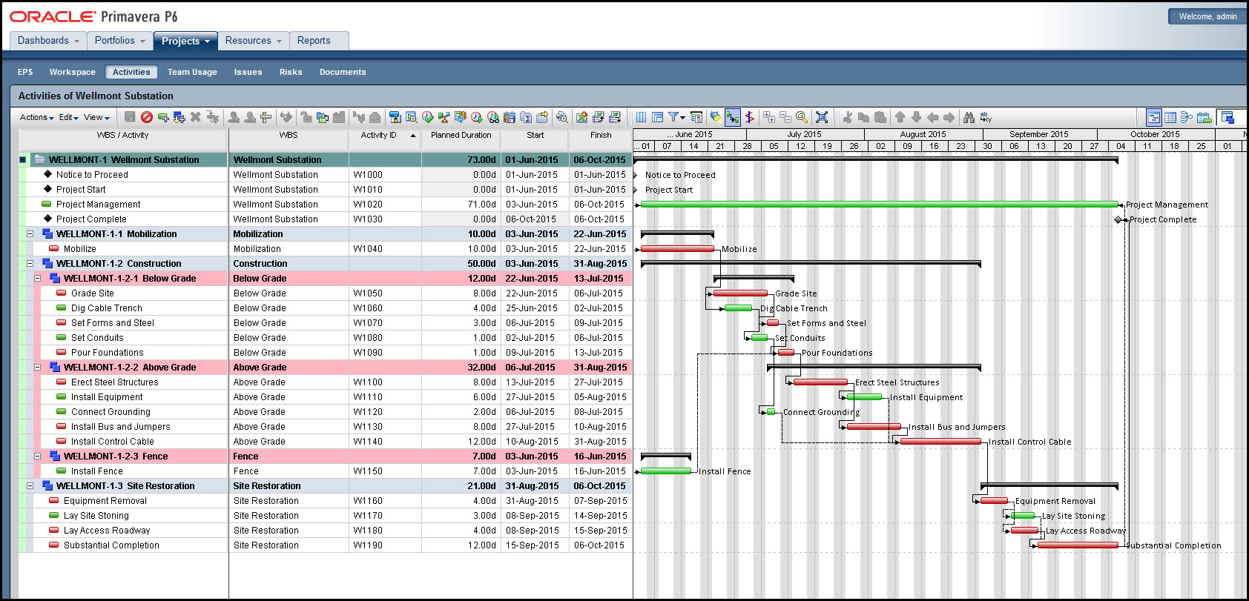This screenshot has width=1249, height=601.
Task: Toggle the detail windows icon
Action: 1228,117
